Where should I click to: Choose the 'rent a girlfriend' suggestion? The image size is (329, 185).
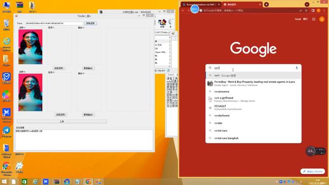coord(253,99)
